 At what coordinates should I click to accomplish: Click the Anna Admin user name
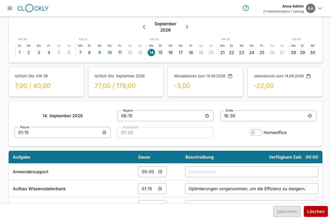[293, 6]
